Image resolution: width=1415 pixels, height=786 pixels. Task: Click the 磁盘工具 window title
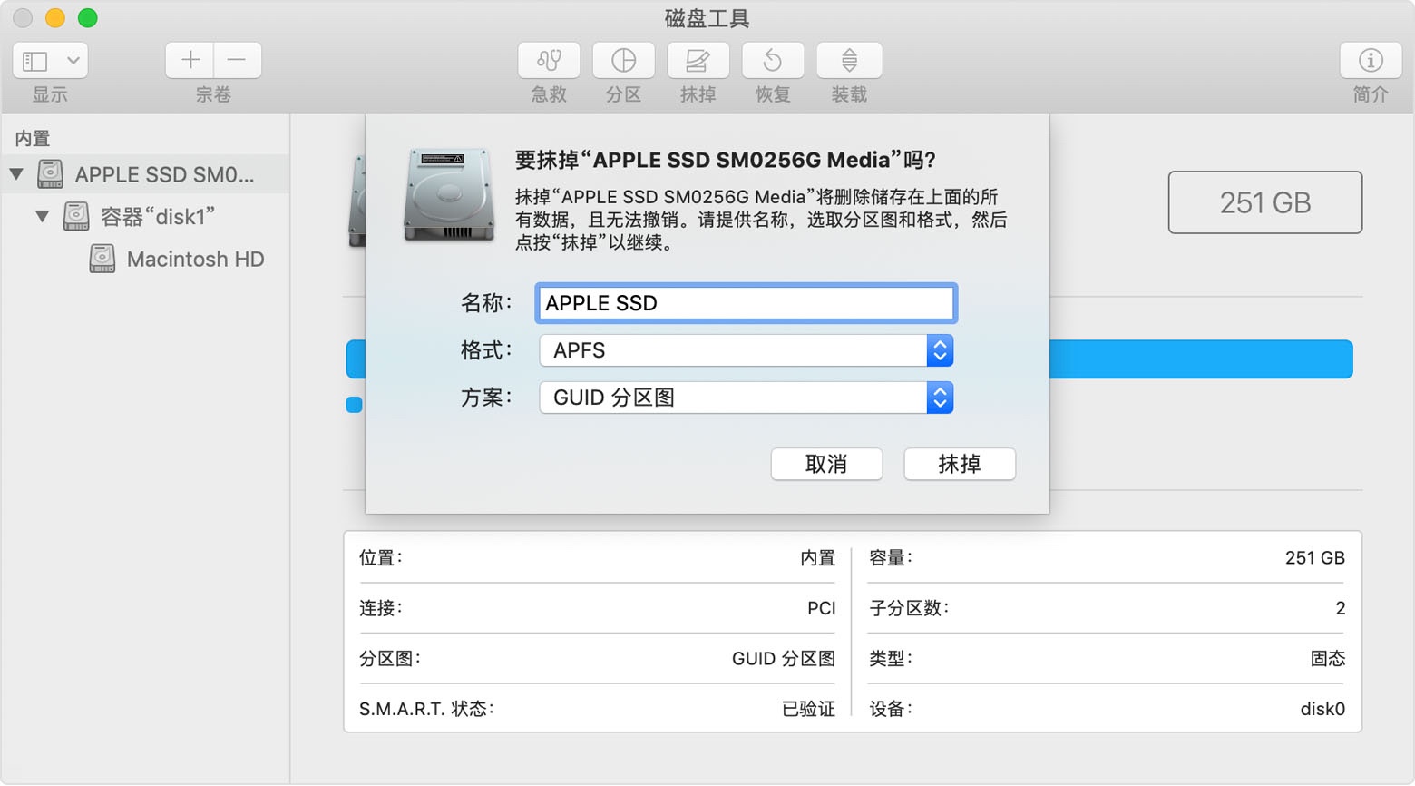[707, 18]
